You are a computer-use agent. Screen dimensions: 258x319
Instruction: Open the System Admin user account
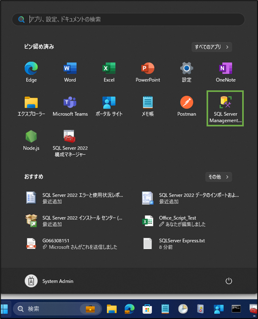point(49,281)
